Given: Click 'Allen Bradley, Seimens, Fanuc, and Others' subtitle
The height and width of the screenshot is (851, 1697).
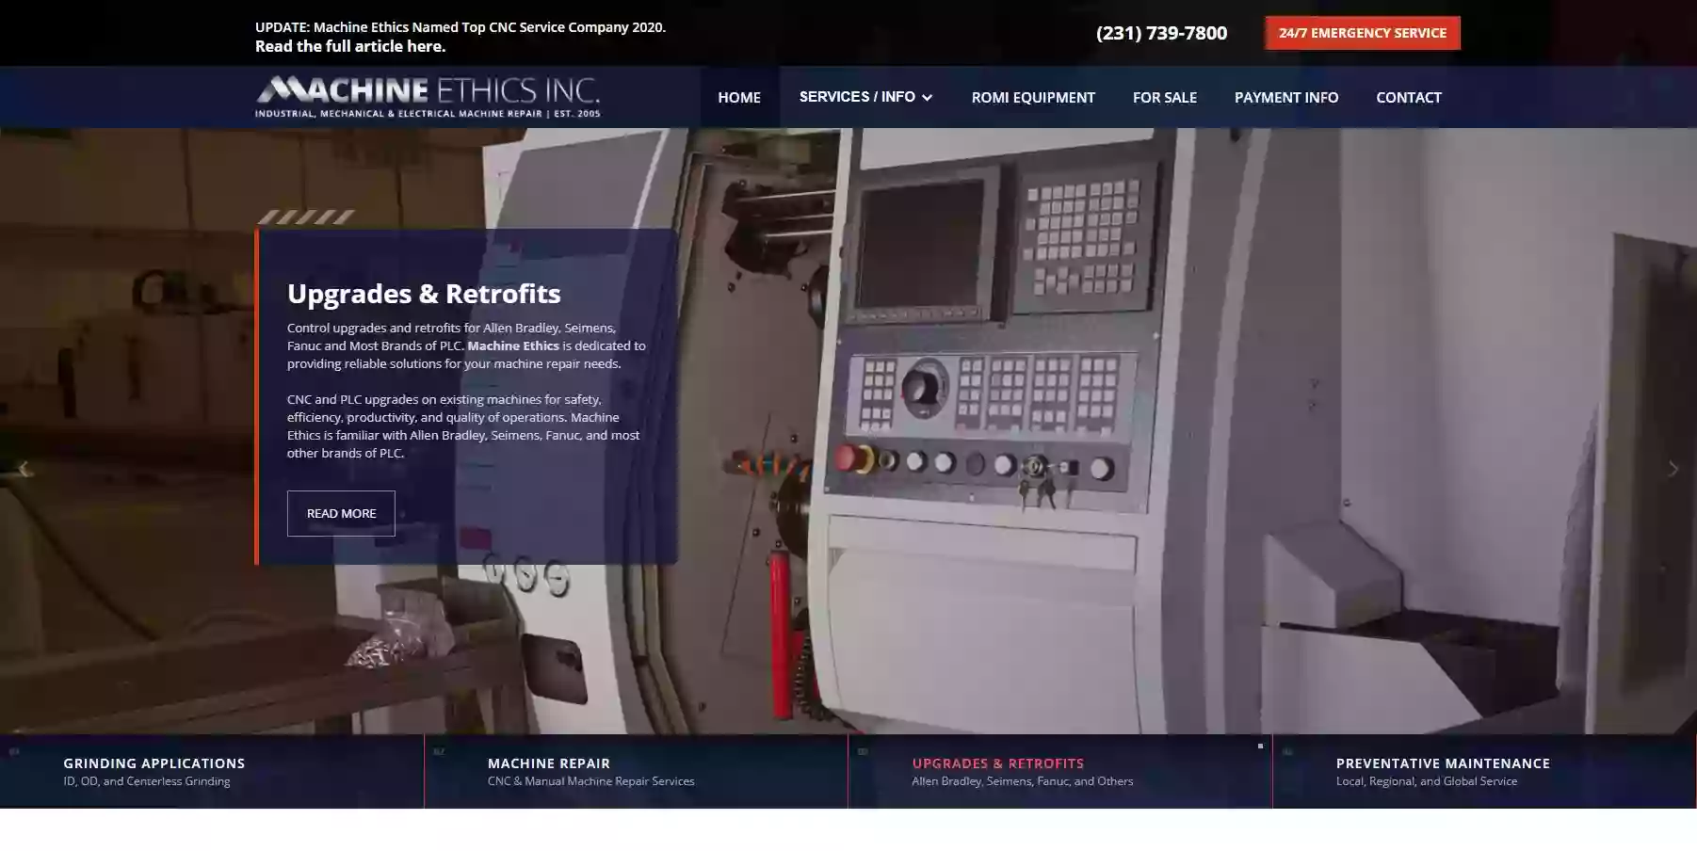Looking at the screenshot, I should [x=1023, y=781].
